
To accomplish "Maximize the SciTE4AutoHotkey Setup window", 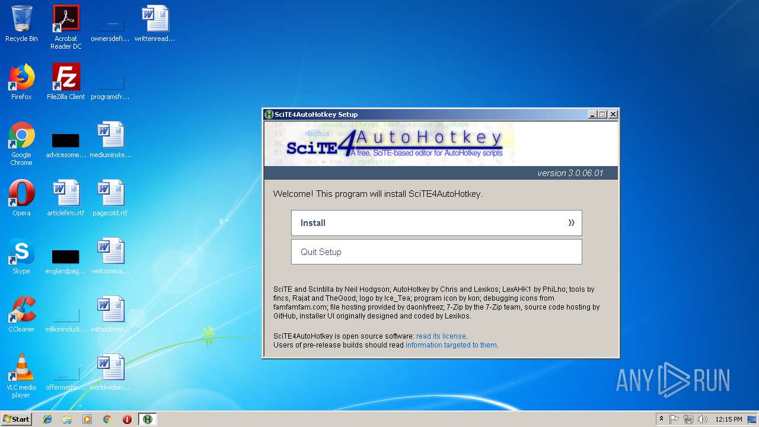I will click(602, 114).
